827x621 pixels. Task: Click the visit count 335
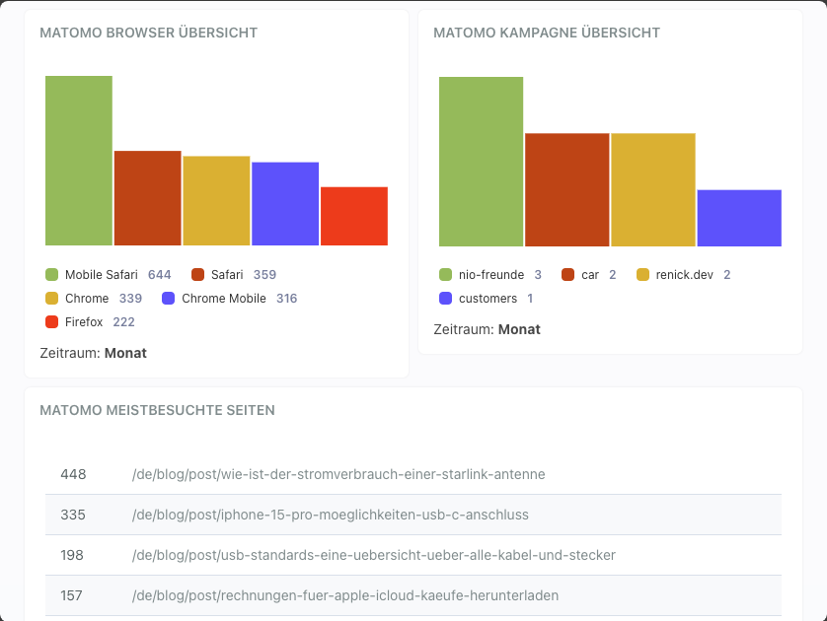click(x=73, y=515)
